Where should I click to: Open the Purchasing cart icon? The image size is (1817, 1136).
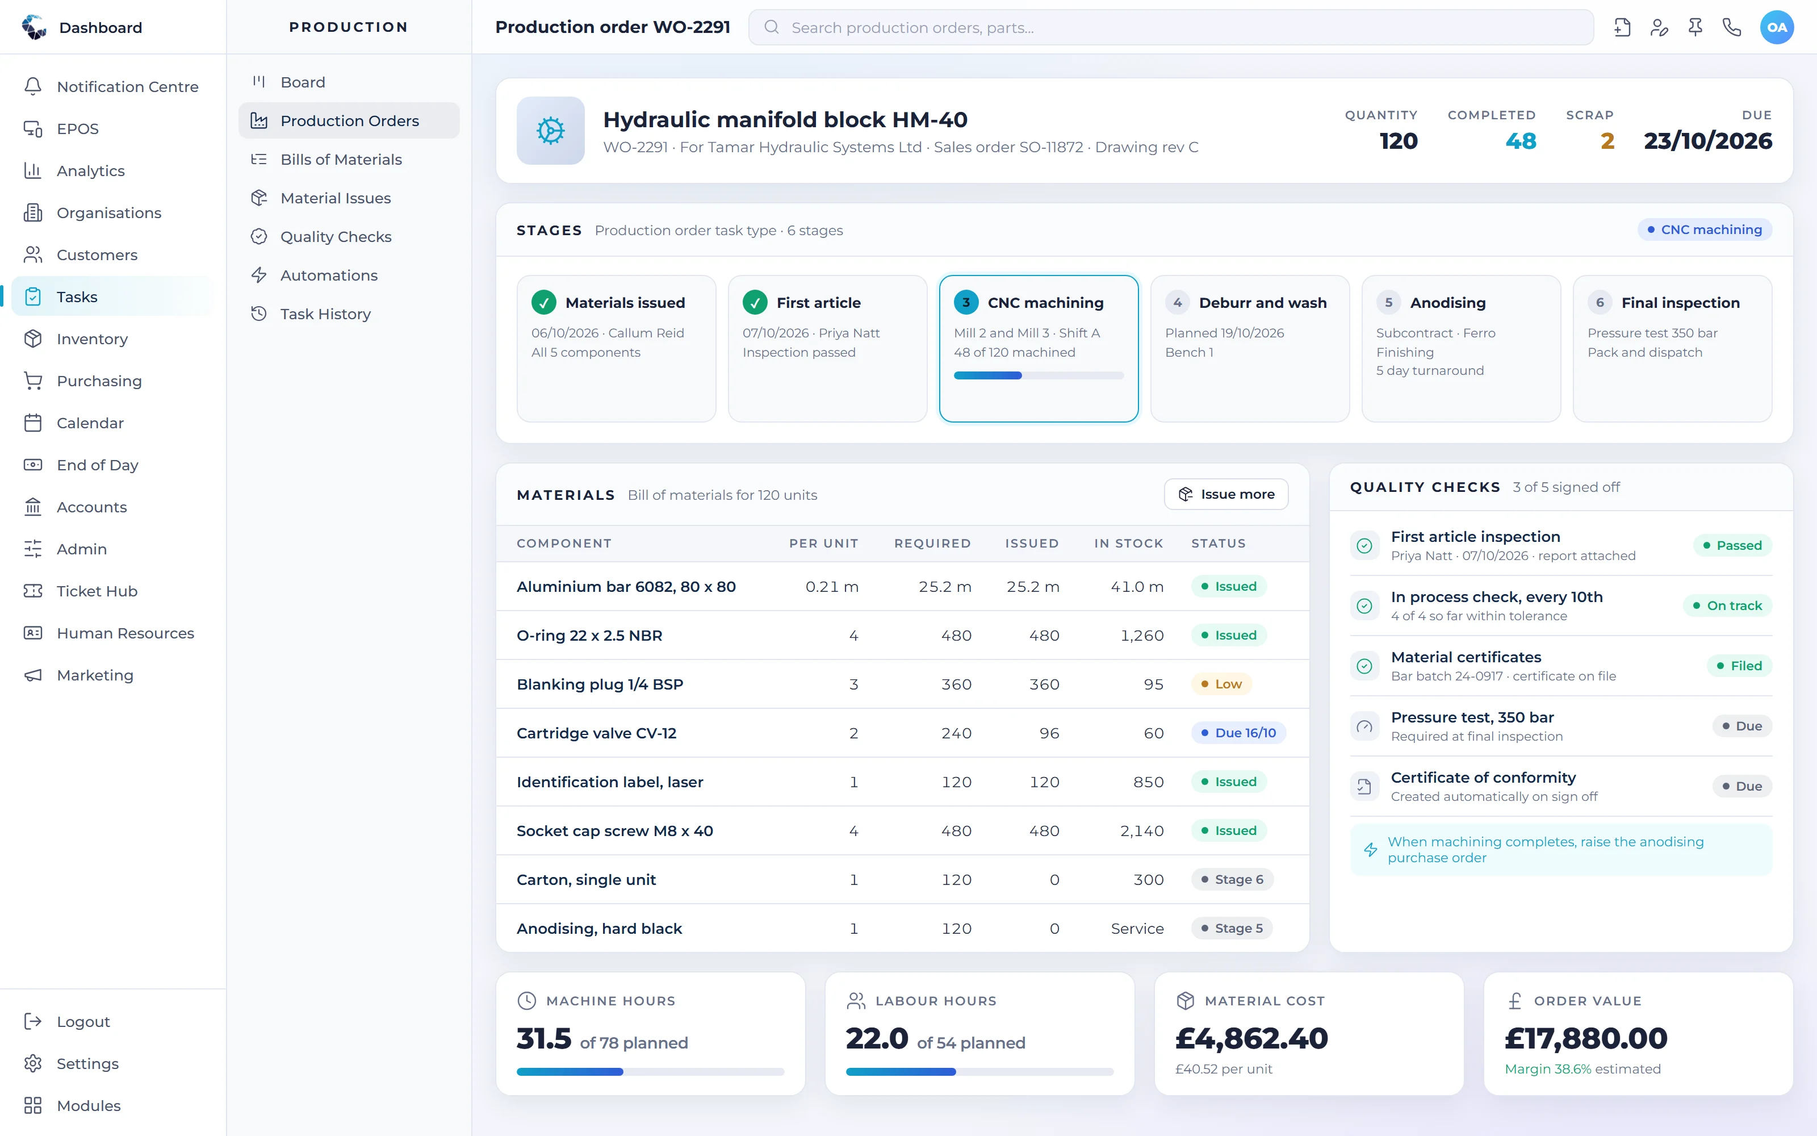[x=33, y=381]
